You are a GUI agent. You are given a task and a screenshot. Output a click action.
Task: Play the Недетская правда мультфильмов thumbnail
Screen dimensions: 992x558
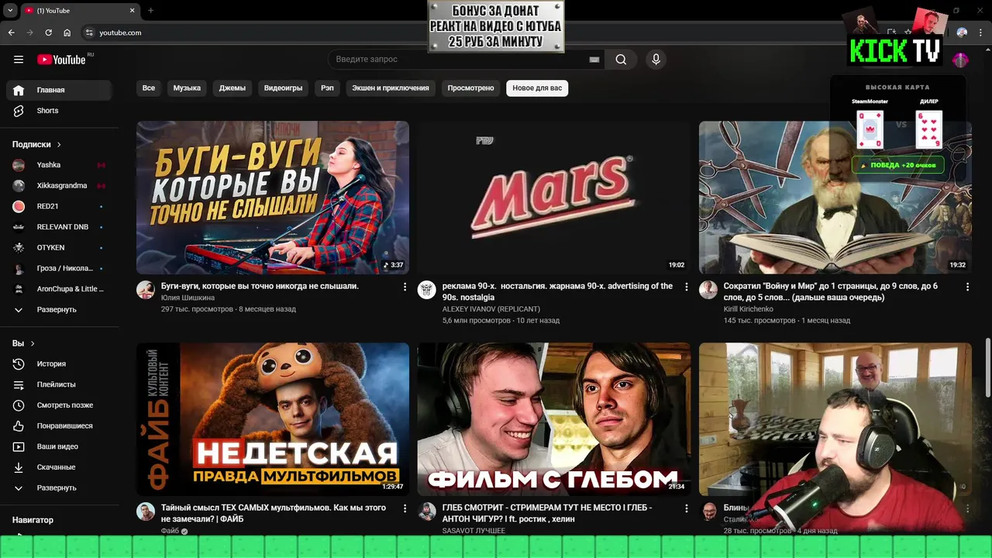(x=273, y=418)
